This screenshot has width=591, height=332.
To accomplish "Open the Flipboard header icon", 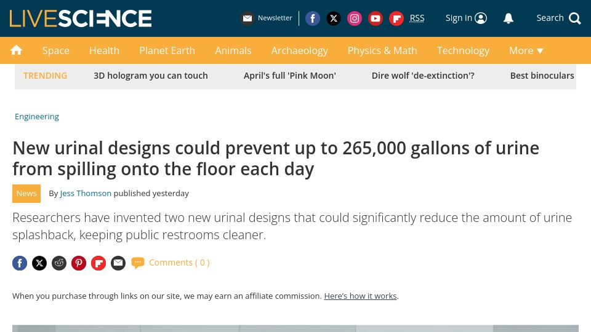I will pyautogui.click(x=396, y=18).
